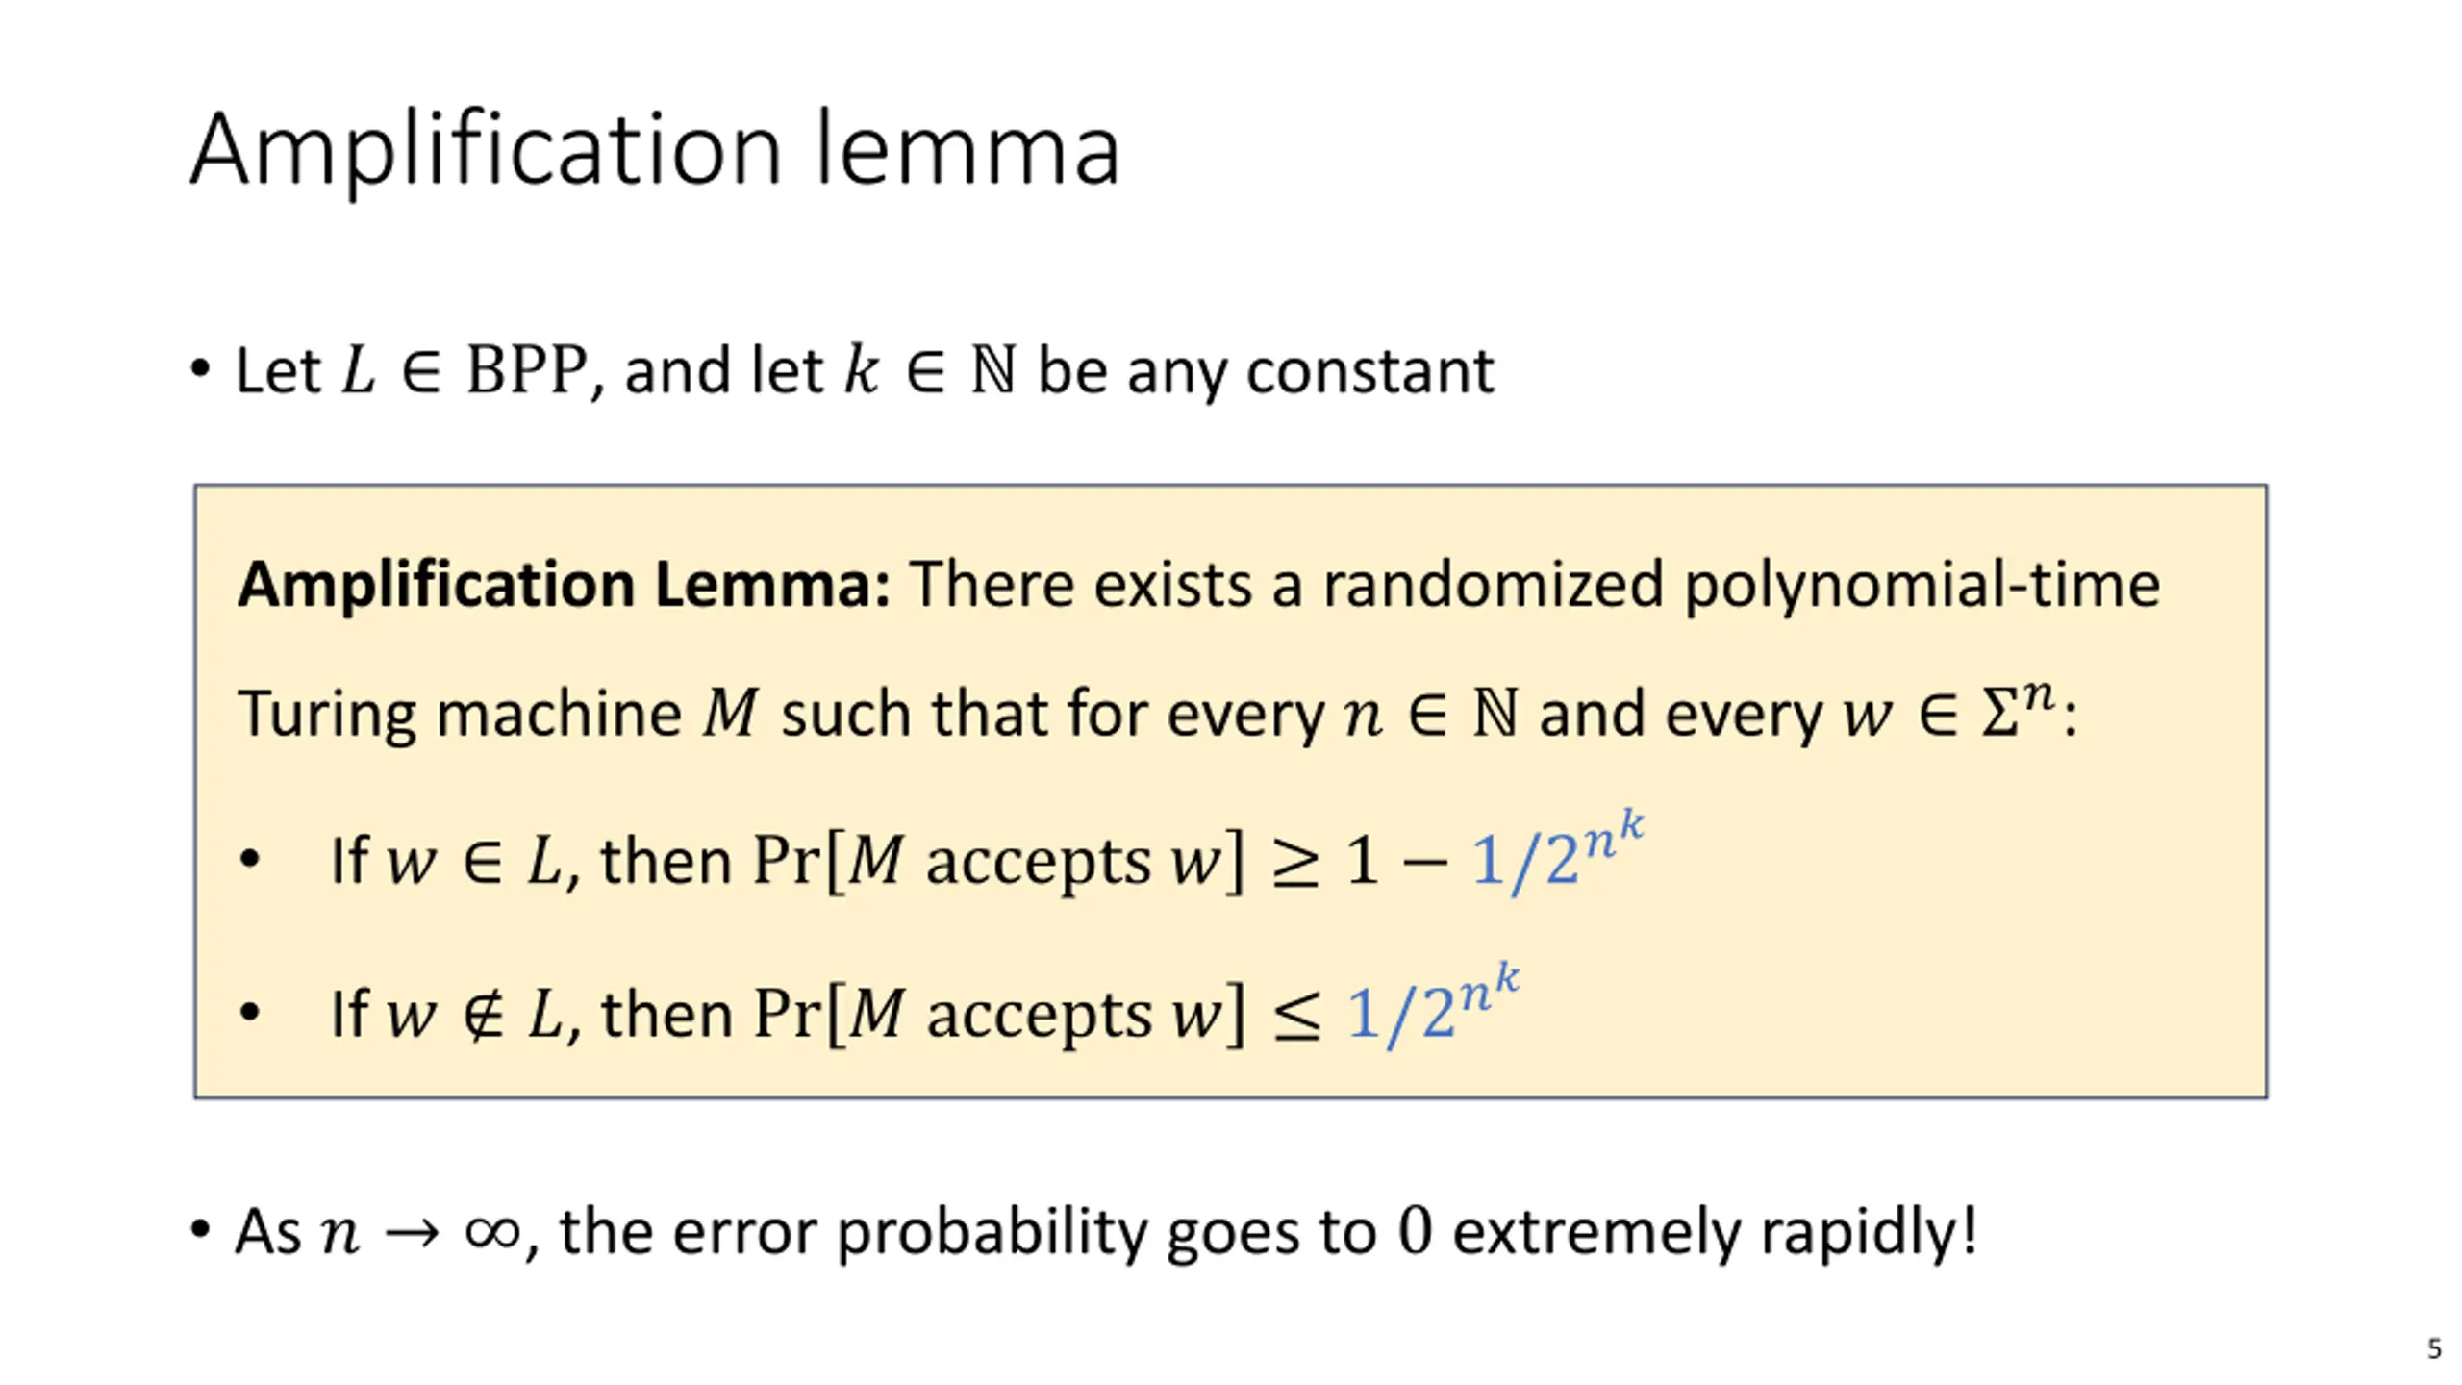
Task: Click the "∉" symbol in second lemma bullet
Action: pos(483,1015)
